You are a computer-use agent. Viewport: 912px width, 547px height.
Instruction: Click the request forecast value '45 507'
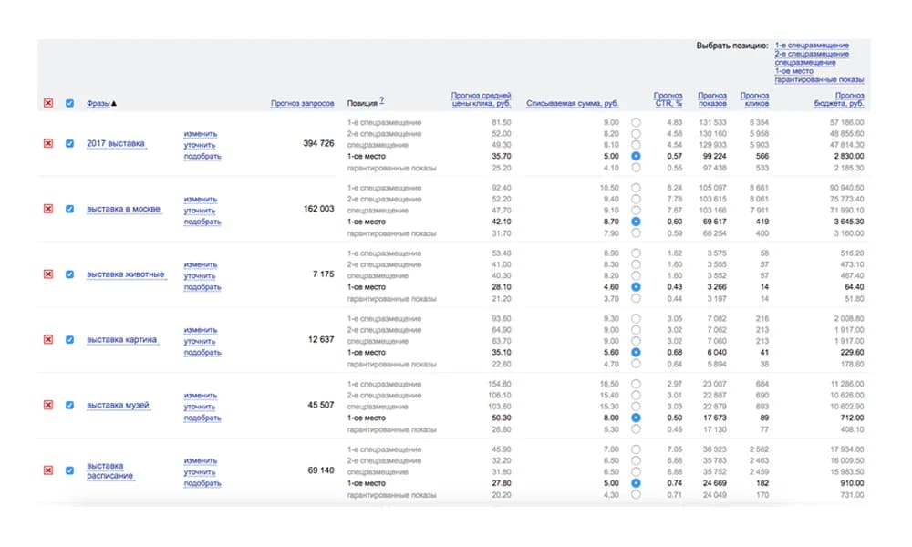321,405
